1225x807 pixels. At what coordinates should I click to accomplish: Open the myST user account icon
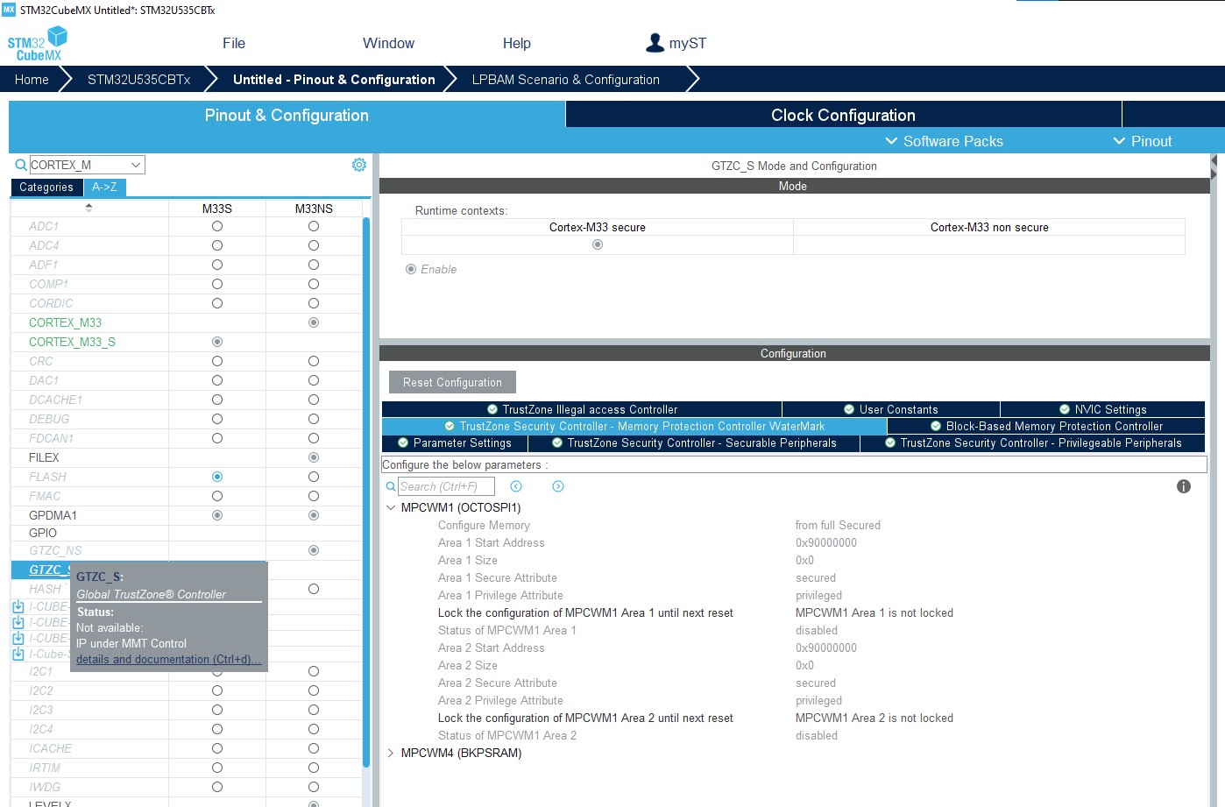click(655, 43)
